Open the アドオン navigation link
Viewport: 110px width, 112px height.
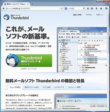coord(89,15)
